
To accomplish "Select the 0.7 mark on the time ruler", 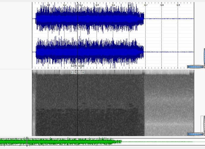I will click(146, 5).
